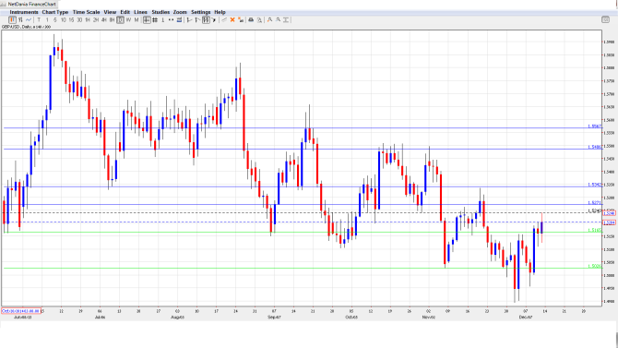Viewport: 618px width, 348px height.
Task: Set time scale to 4H
Action: (104, 19)
